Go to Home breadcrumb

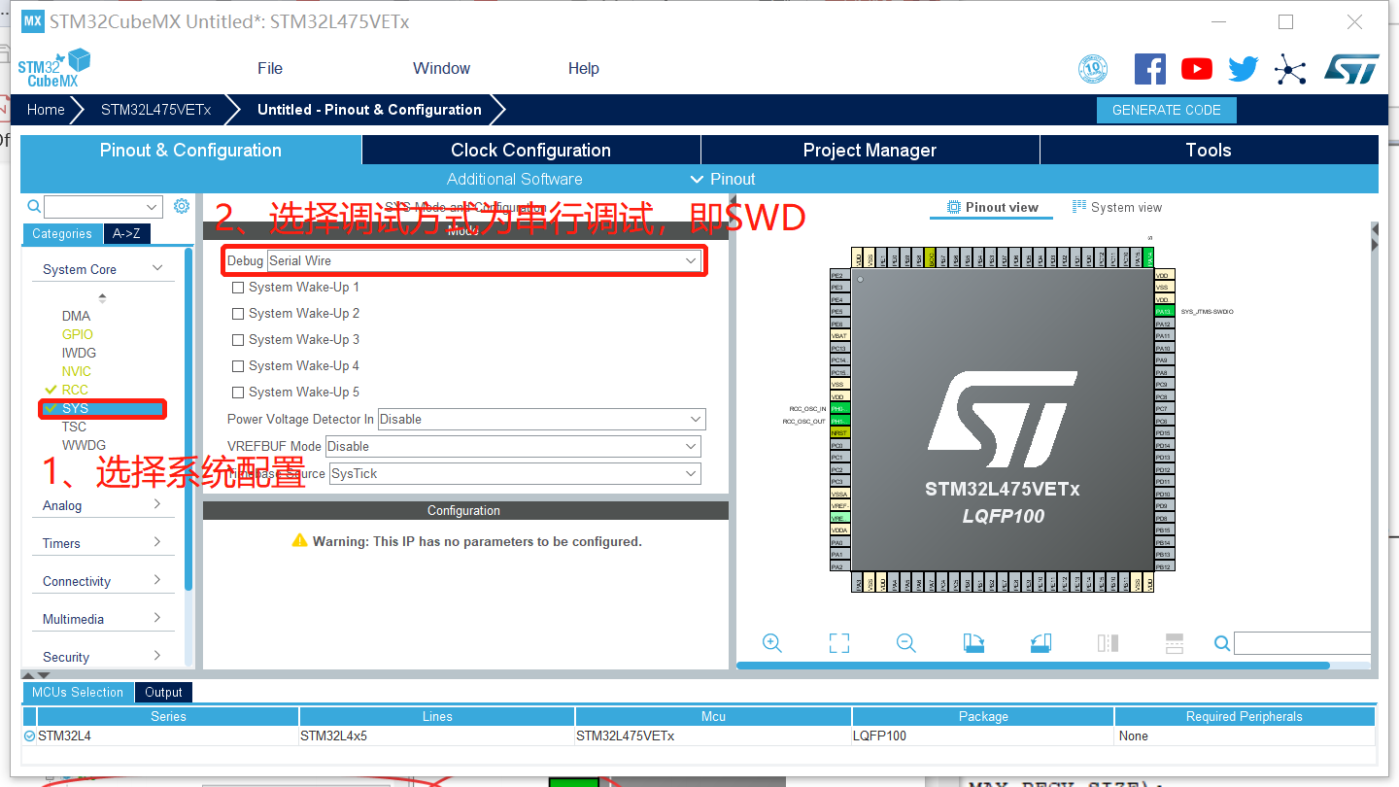pyautogui.click(x=46, y=110)
